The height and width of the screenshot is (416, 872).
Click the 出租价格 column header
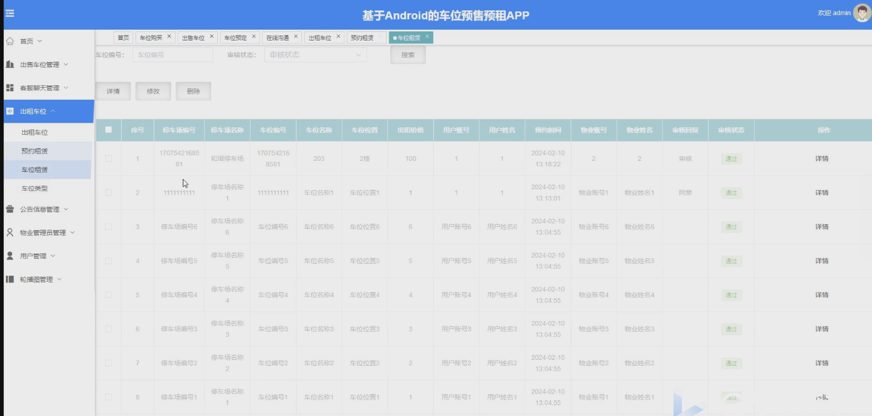click(x=410, y=130)
